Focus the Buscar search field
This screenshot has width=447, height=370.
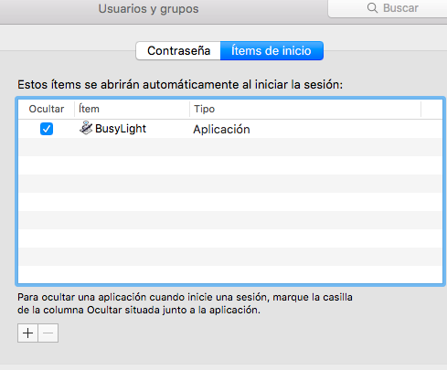pyautogui.click(x=388, y=8)
